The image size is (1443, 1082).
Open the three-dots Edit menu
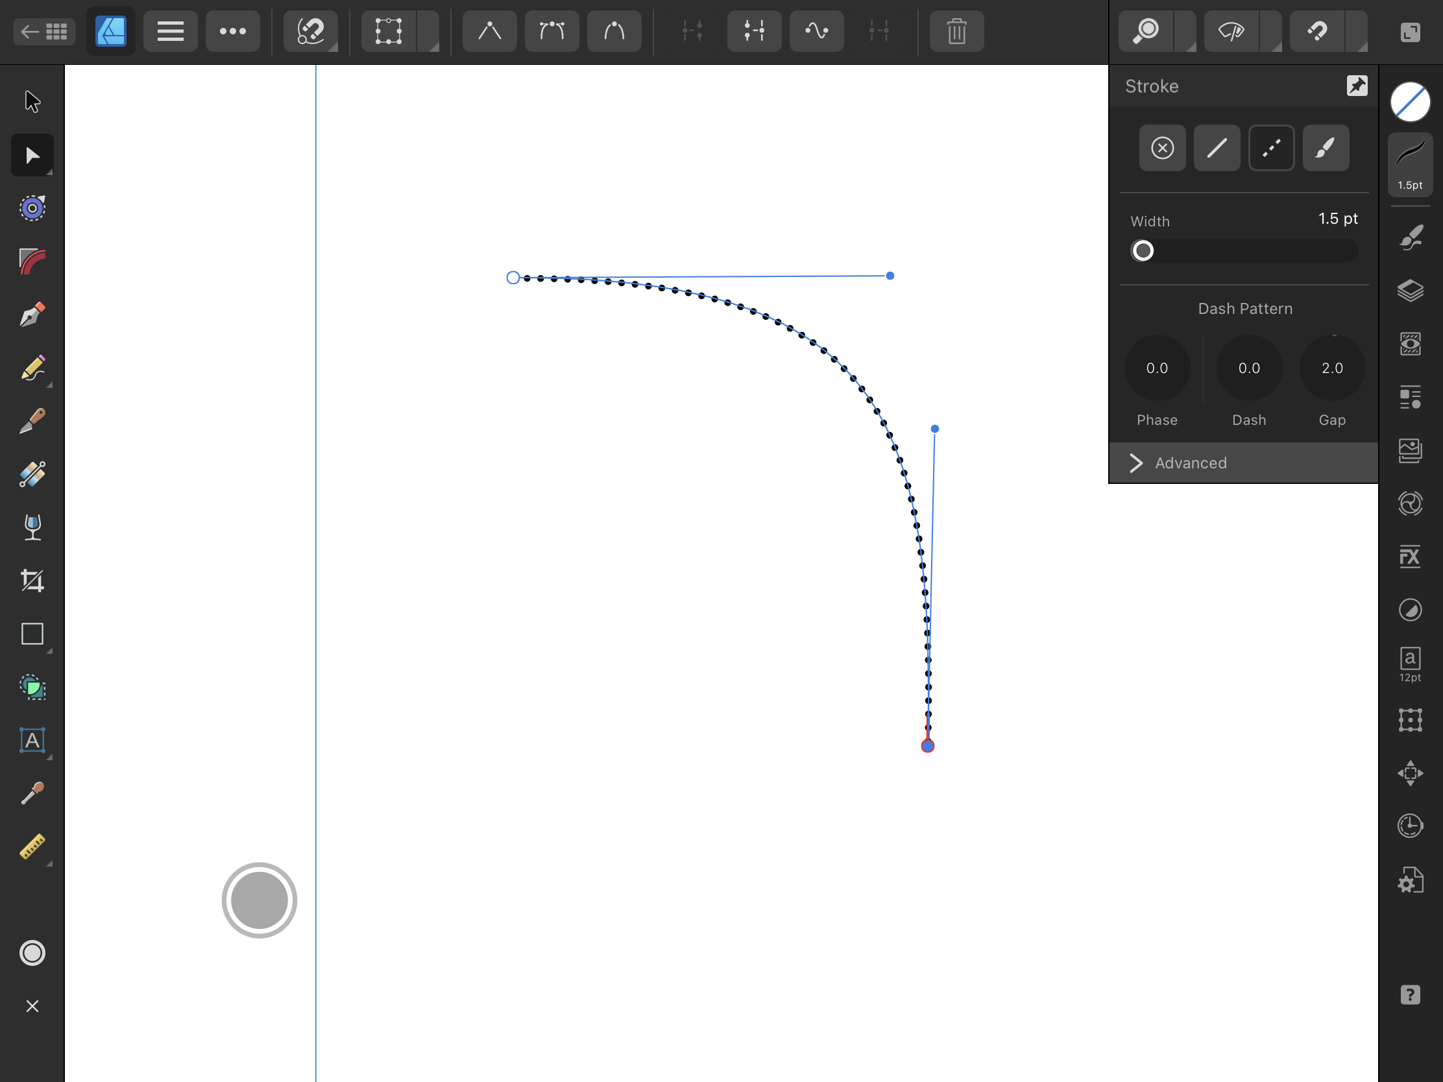coord(233,31)
